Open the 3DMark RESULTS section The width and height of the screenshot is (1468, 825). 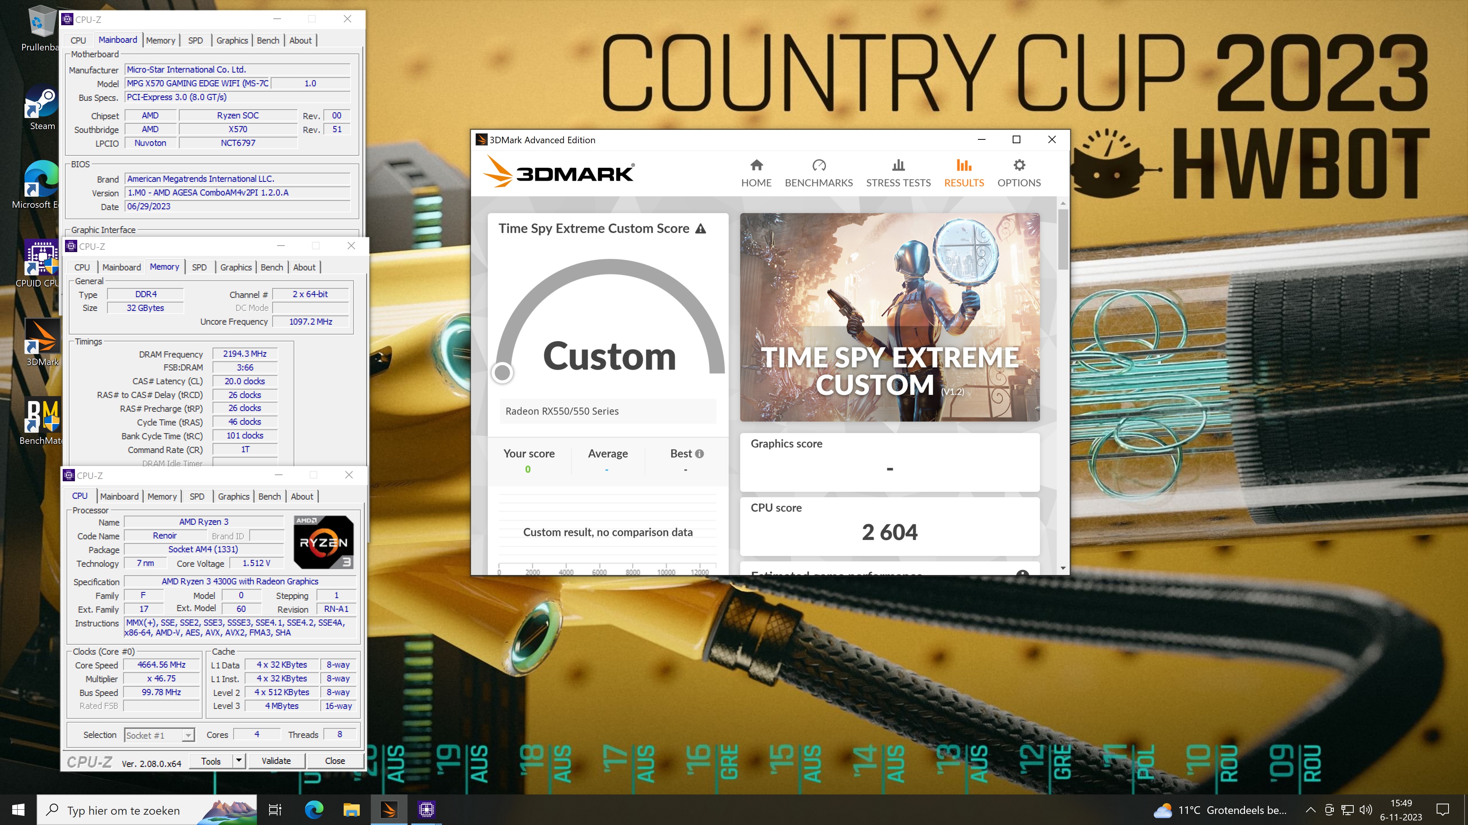pos(964,173)
